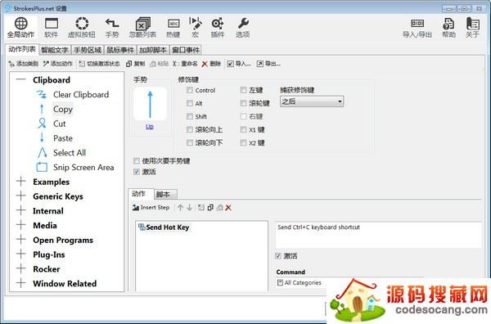The width and height of the screenshot is (491, 324).
Task: Click 重命名 rename toolbar button
Action: coord(185,64)
